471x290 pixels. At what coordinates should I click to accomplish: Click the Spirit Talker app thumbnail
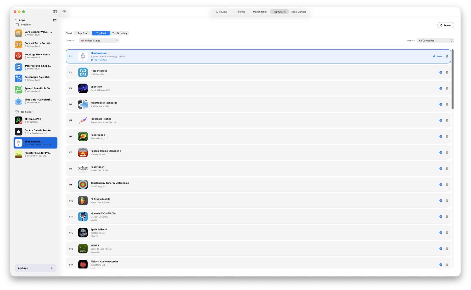pyautogui.click(x=83, y=233)
